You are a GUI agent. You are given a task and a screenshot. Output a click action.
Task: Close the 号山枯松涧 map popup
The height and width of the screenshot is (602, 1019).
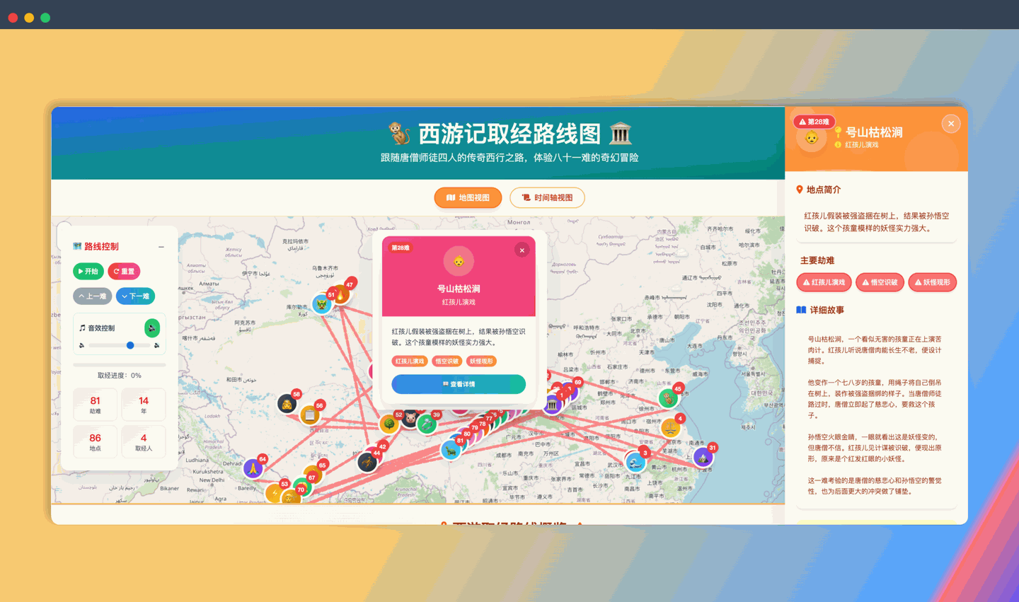[522, 250]
